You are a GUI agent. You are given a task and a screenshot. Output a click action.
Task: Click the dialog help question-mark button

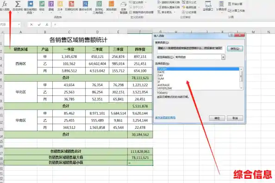(231, 35)
